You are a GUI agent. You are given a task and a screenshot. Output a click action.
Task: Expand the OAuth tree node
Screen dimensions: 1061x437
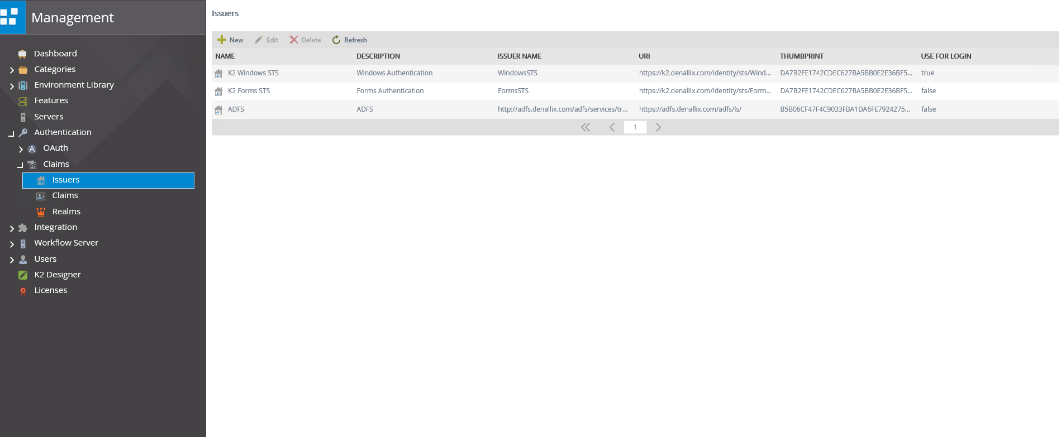pos(21,150)
